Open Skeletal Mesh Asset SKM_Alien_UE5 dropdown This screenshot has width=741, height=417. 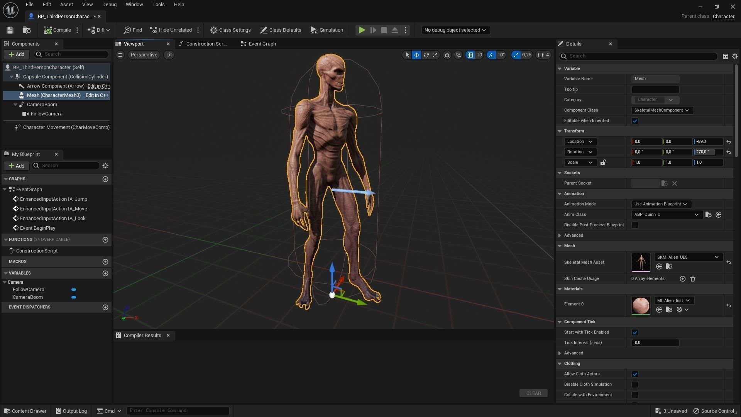pos(688,257)
